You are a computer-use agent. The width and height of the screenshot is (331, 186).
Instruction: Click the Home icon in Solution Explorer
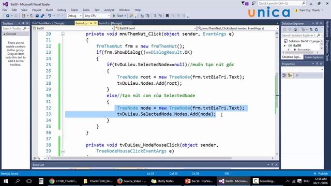(x=295, y=29)
